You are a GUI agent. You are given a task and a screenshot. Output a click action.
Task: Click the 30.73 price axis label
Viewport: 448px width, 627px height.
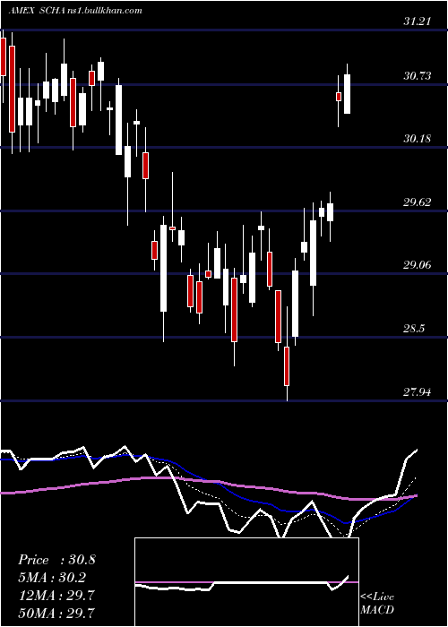(418, 75)
